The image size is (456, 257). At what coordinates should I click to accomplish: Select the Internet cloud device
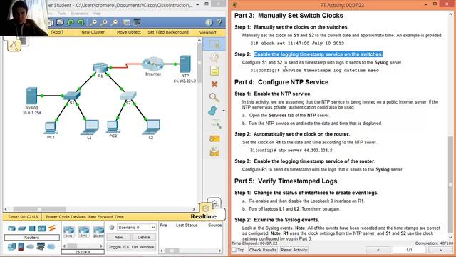[x=153, y=64]
